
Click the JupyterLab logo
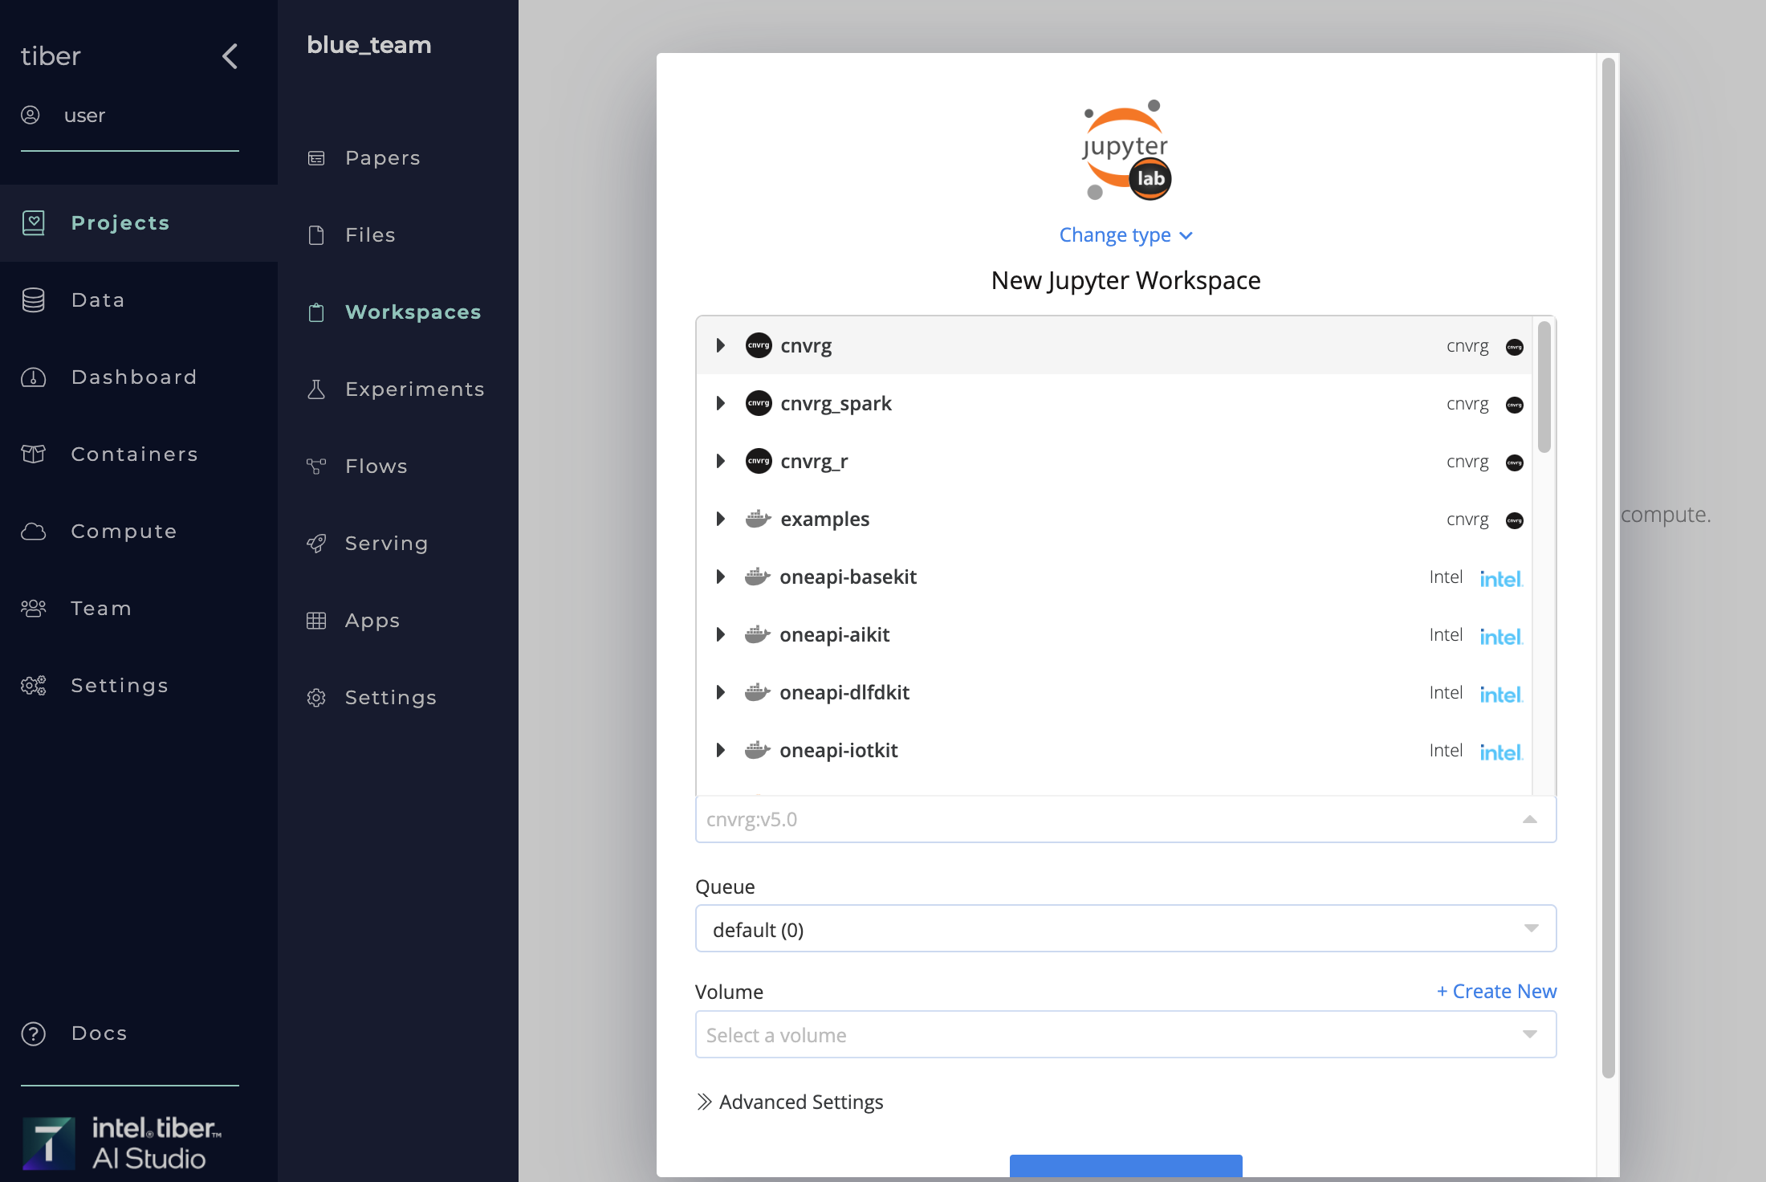(x=1125, y=150)
